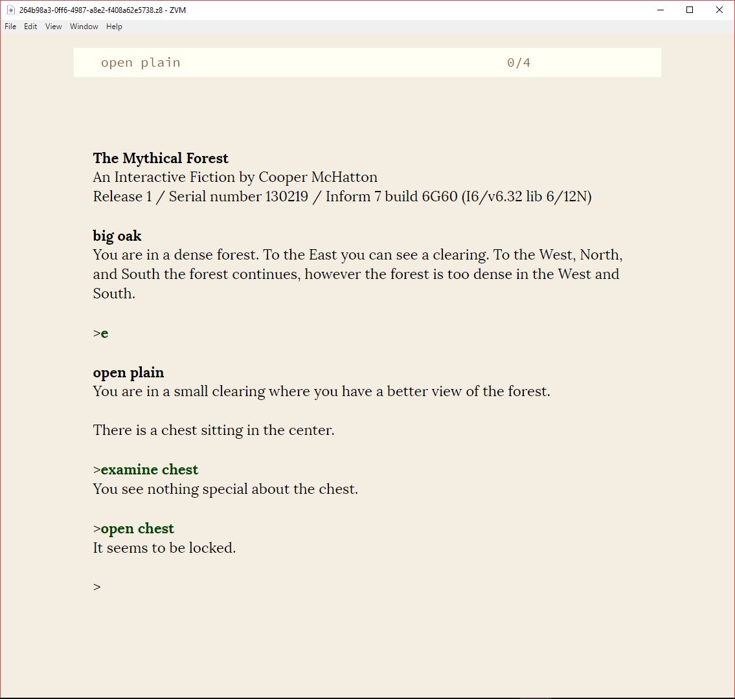The height and width of the screenshot is (699, 735).
Task: Click the 'big oak' room heading
Action: click(117, 236)
